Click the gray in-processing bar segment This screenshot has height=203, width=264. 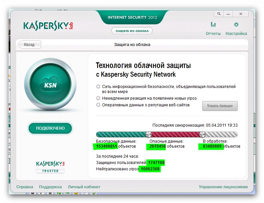[221, 134]
